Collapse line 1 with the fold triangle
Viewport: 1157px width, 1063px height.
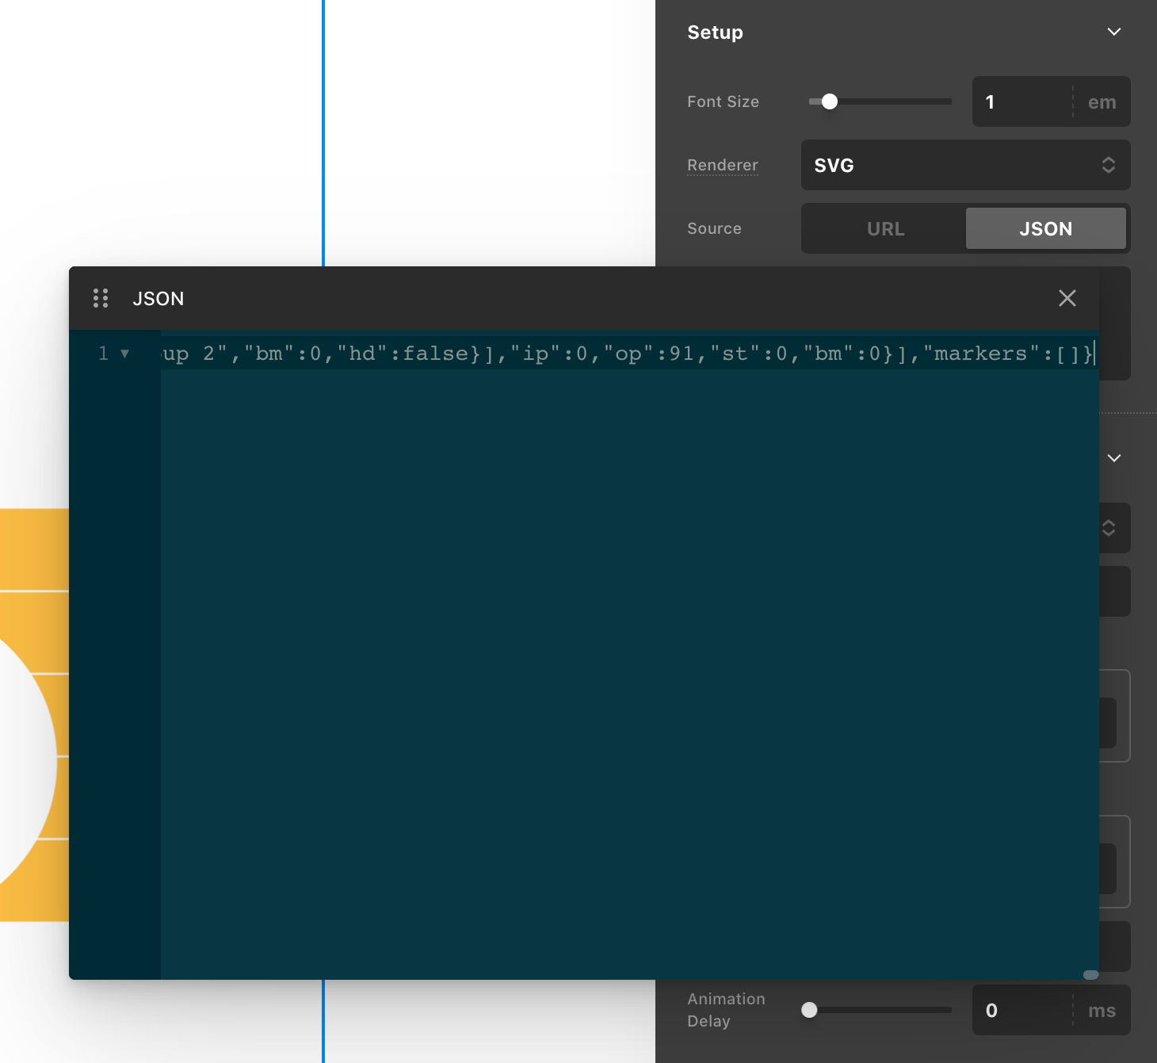pyautogui.click(x=125, y=354)
